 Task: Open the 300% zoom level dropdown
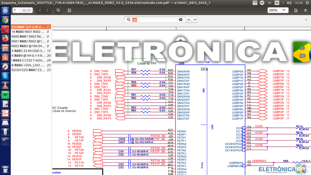(278, 10)
